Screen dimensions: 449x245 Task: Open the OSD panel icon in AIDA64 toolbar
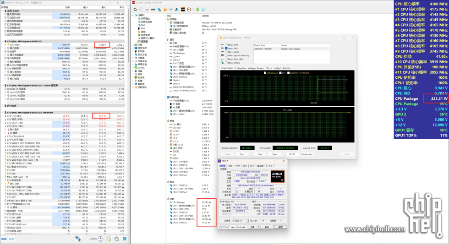click(x=183, y=10)
